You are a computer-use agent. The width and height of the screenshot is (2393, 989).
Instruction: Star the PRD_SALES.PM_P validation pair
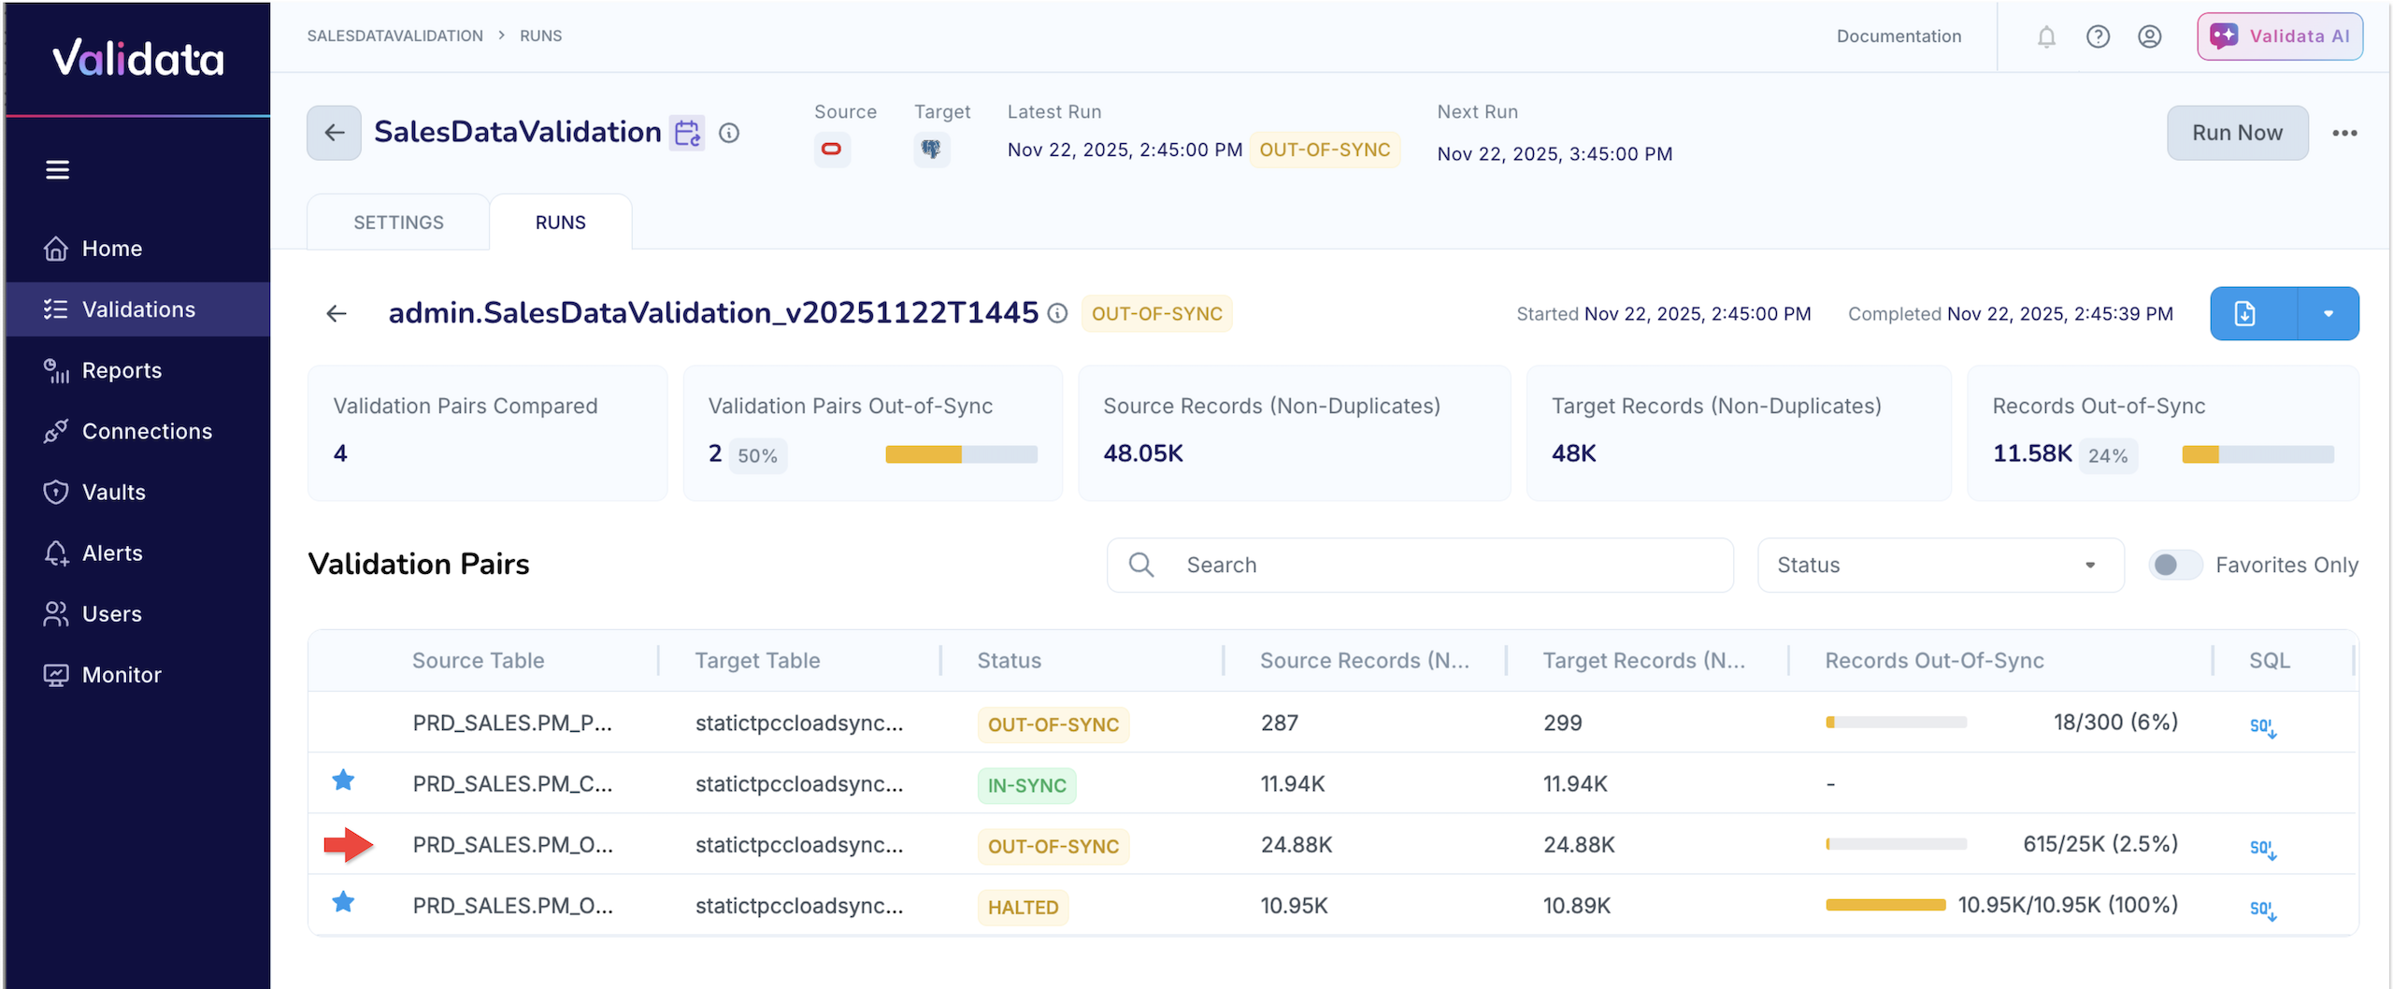coord(344,722)
